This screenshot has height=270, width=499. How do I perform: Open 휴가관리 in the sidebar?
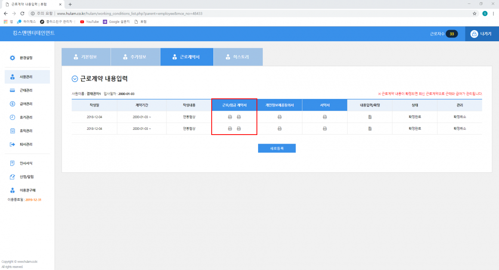(26, 117)
